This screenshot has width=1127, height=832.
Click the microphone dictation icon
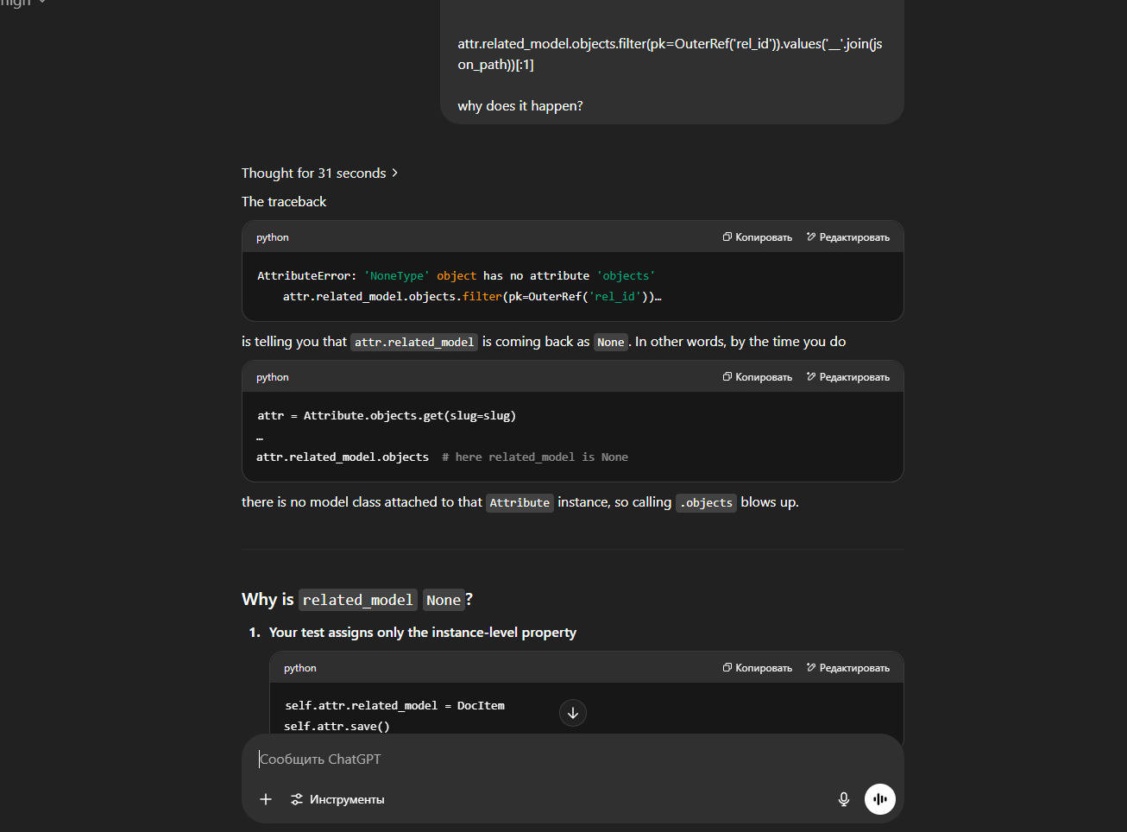pyautogui.click(x=843, y=799)
